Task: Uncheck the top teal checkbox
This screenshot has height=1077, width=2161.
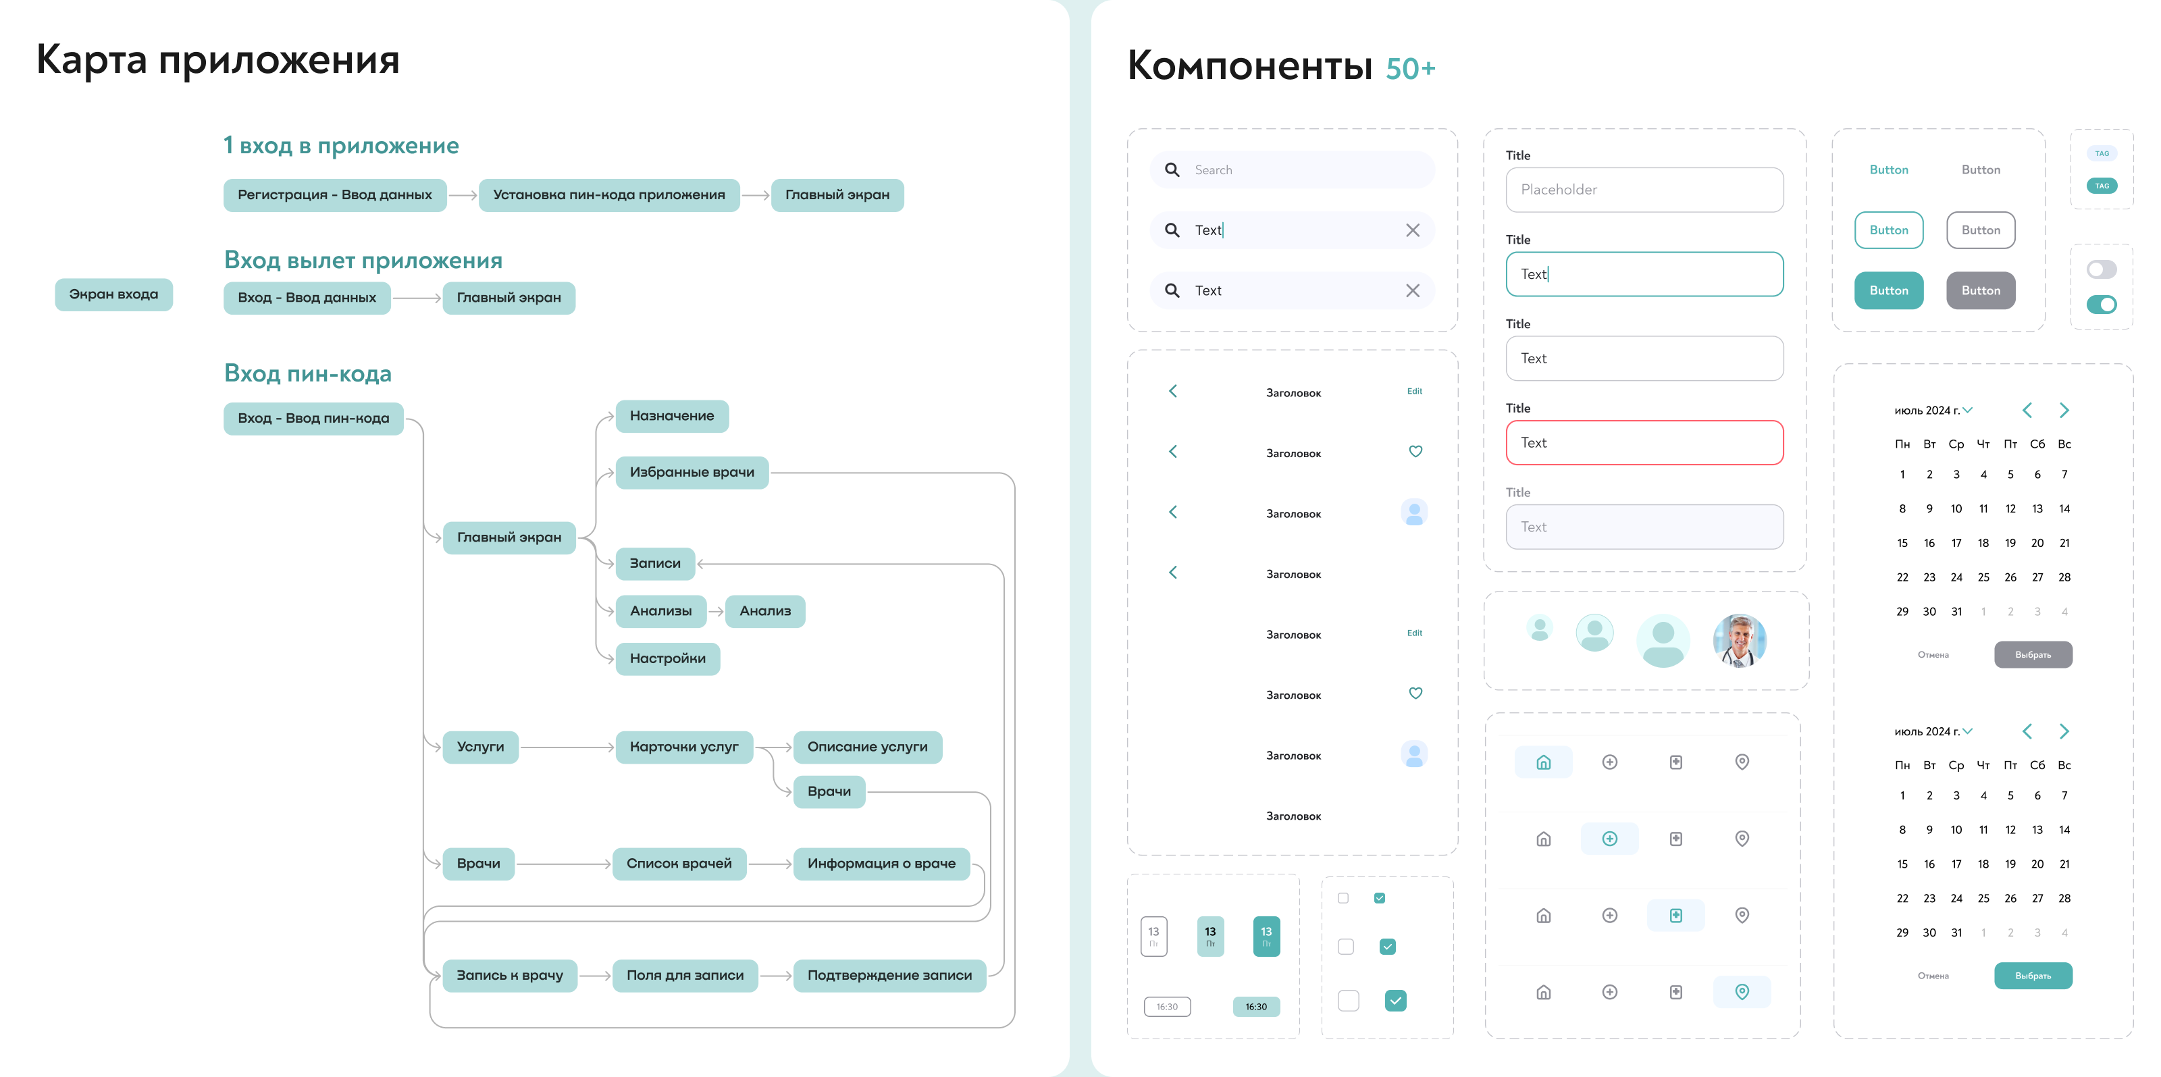Action: (x=1378, y=897)
